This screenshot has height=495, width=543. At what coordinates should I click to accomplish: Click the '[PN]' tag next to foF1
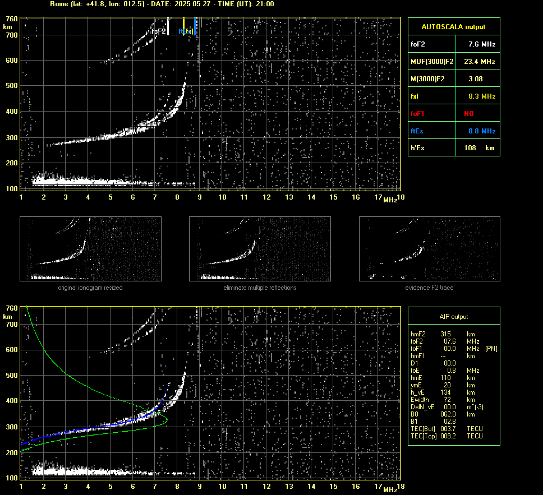(491, 349)
